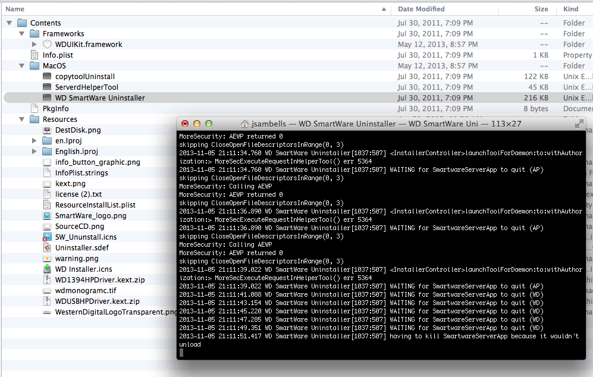Select the ServerdHelperTool file name
Image resolution: width=593 pixels, height=377 pixels.
click(87, 87)
